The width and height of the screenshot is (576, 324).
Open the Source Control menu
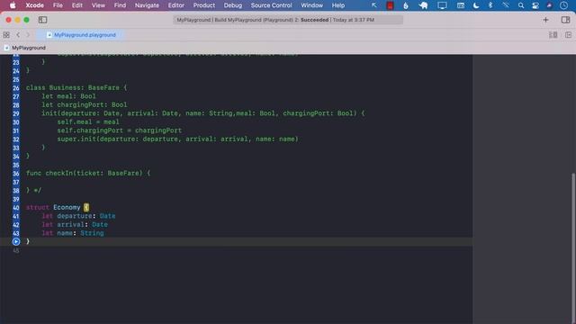(x=271, y=5)
